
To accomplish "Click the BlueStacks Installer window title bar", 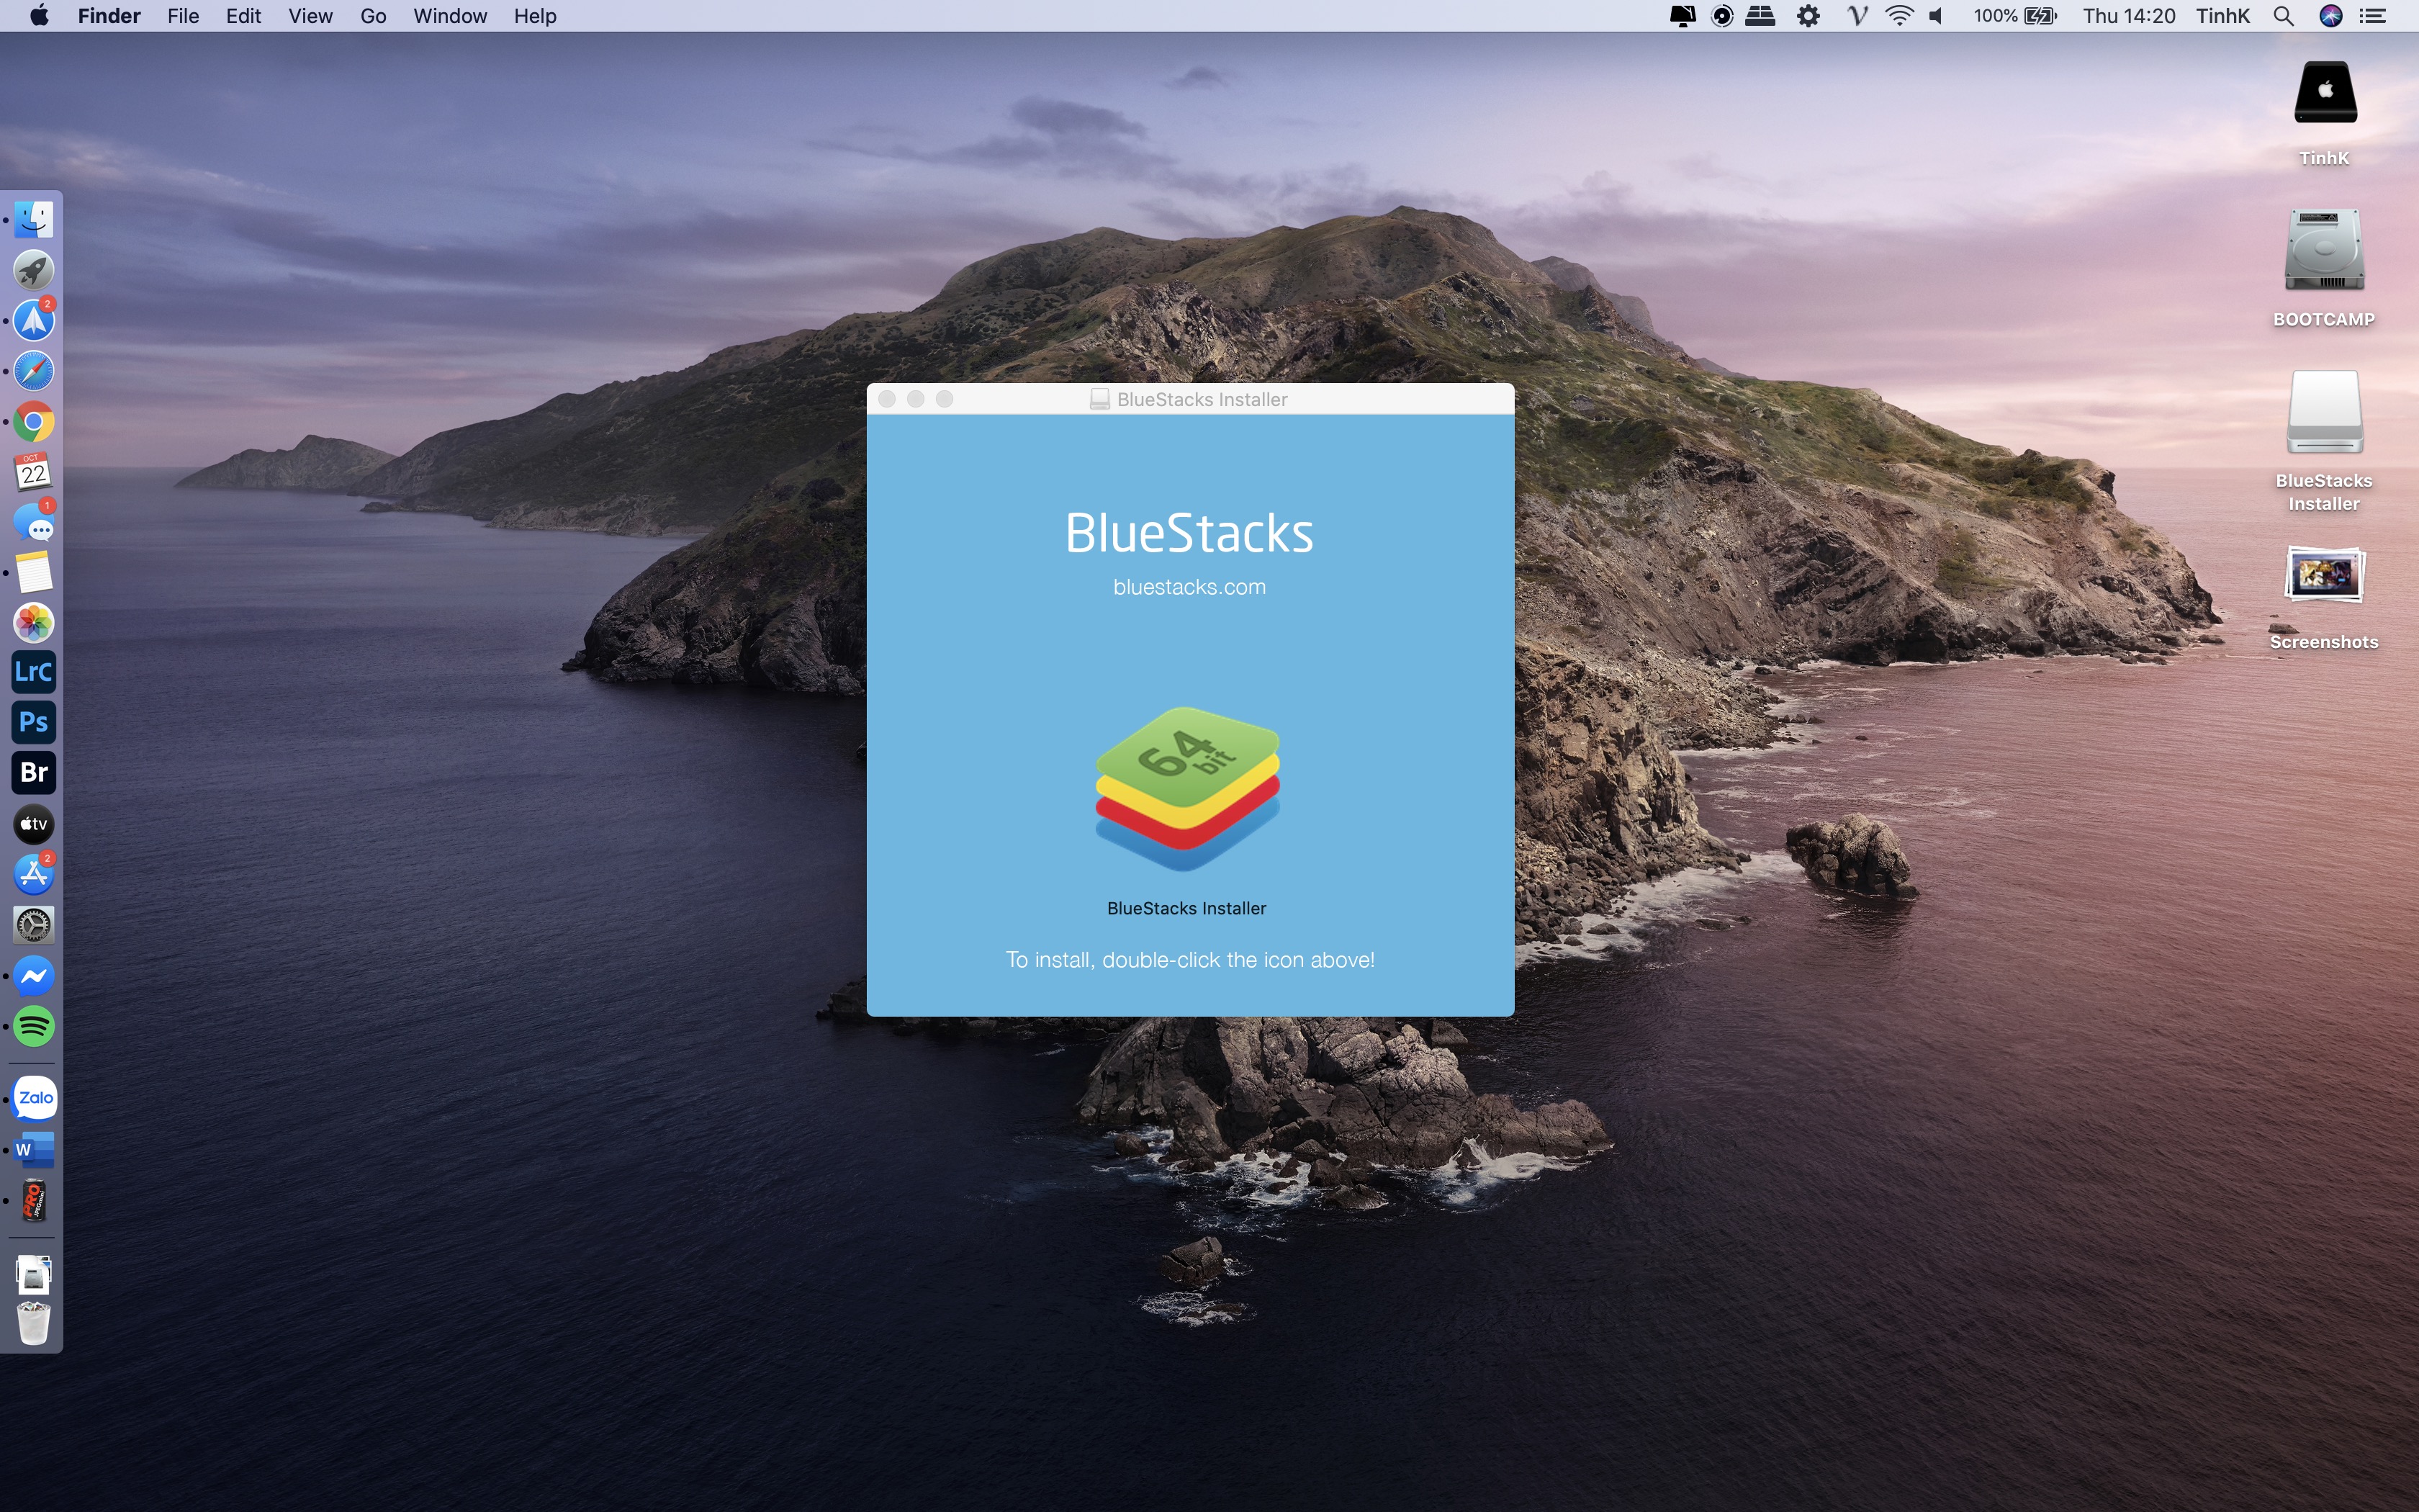I will (x=1189, y=399).
